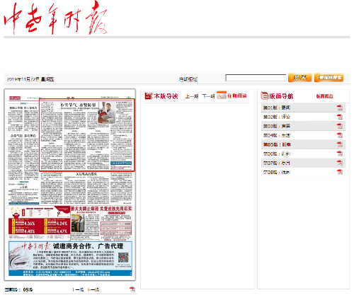Open PDF icon for page 03 row
Screen dimensions: 354x295
click(340, 126)
